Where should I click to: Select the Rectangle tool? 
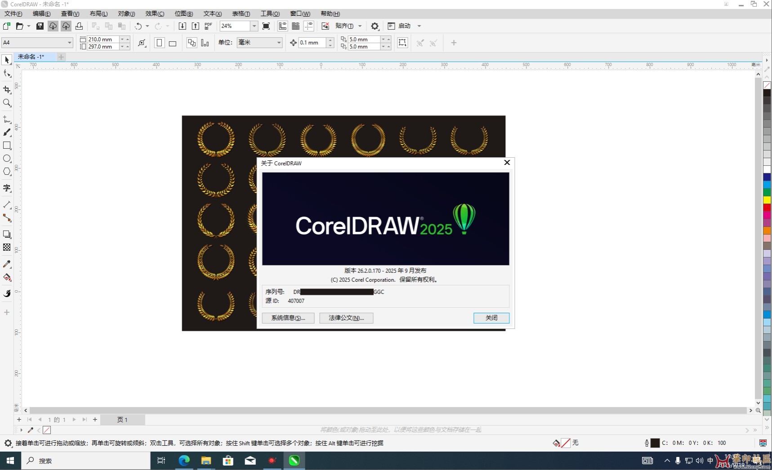7,146
